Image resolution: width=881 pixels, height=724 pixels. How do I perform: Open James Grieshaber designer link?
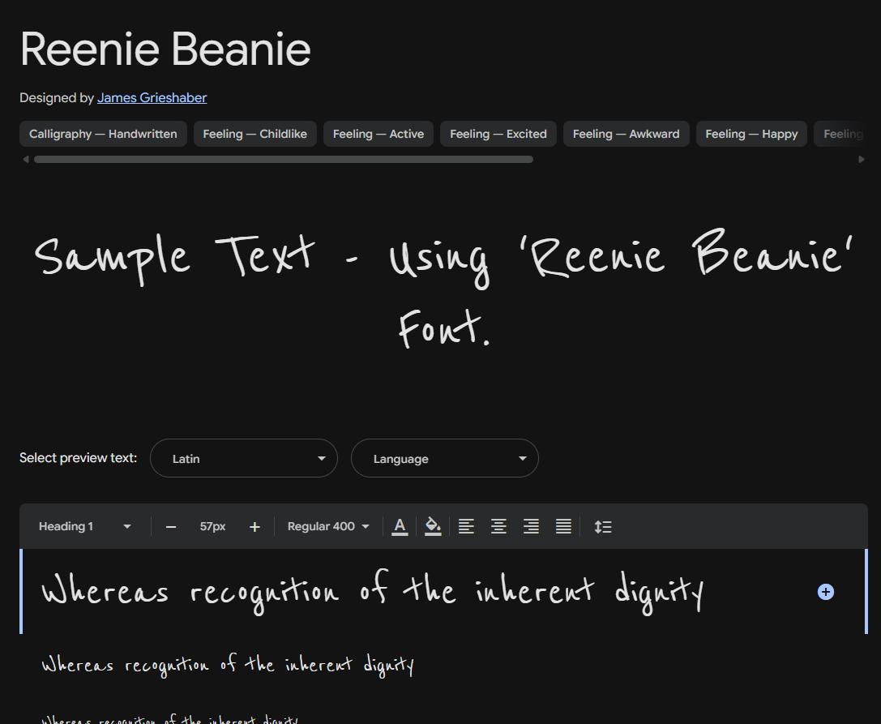point(152,98)
